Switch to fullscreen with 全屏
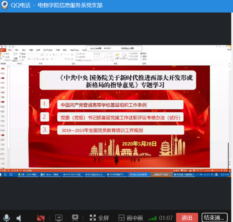This screenshot has height=222, width=233. click(99, 218)
